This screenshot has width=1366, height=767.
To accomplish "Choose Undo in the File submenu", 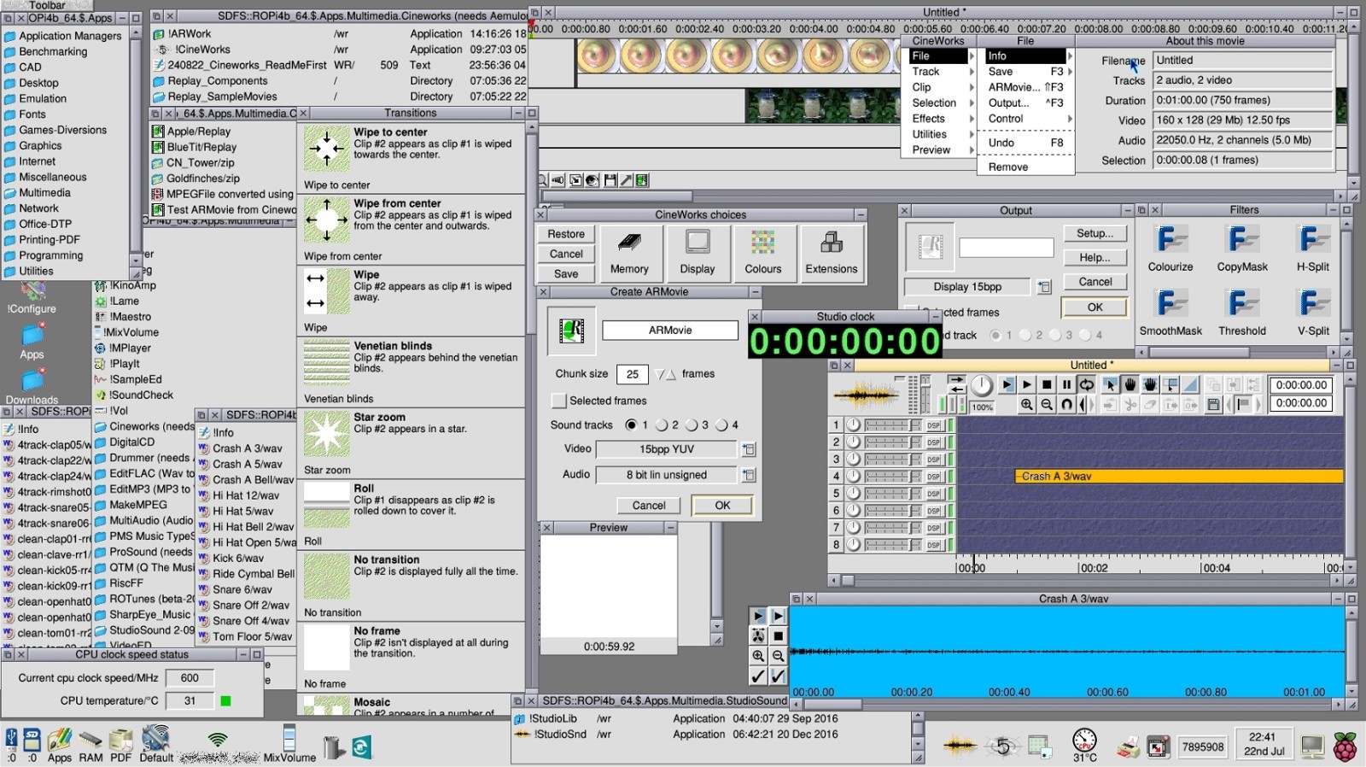I will (x=1024, y=143).
